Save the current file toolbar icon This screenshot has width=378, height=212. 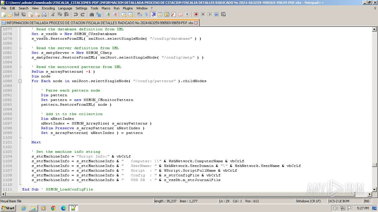[17, 14]
